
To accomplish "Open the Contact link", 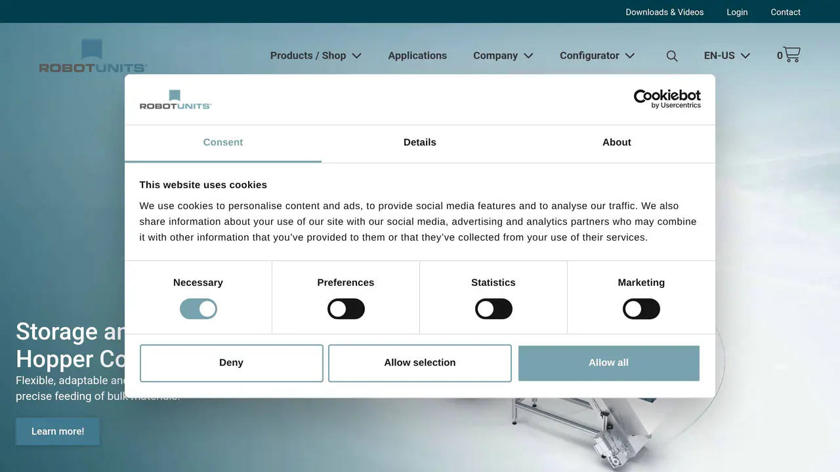I will 786,12.
